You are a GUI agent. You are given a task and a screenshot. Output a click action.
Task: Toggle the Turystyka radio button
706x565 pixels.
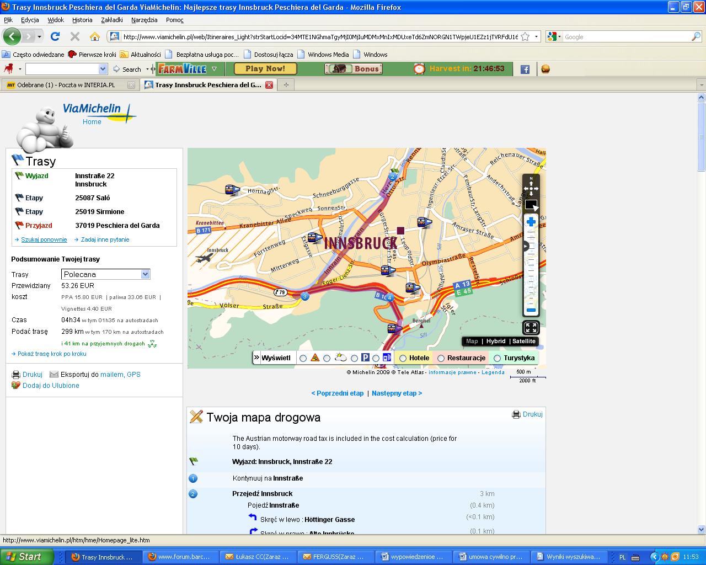pos(497,358)
